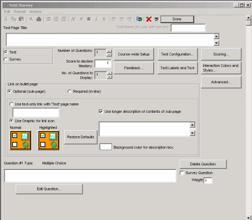Image resolution: width=252 pixels, height=220 pixels.
Task: Decrease No. of Questions to Display
Action: [110, 77]
